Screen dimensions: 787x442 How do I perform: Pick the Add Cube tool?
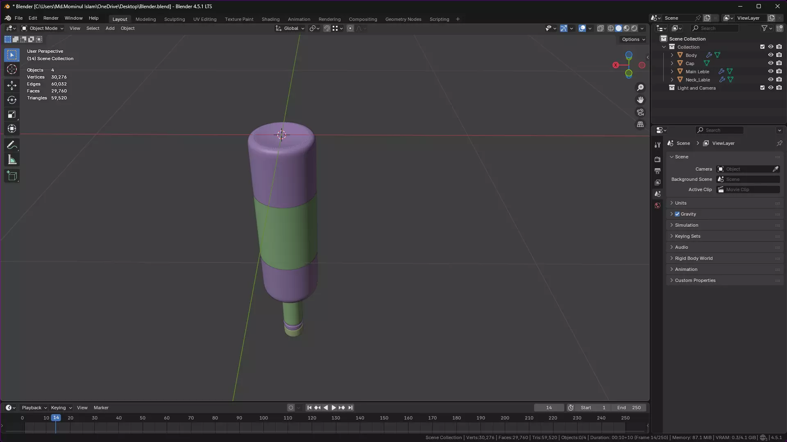click(12, 176)
